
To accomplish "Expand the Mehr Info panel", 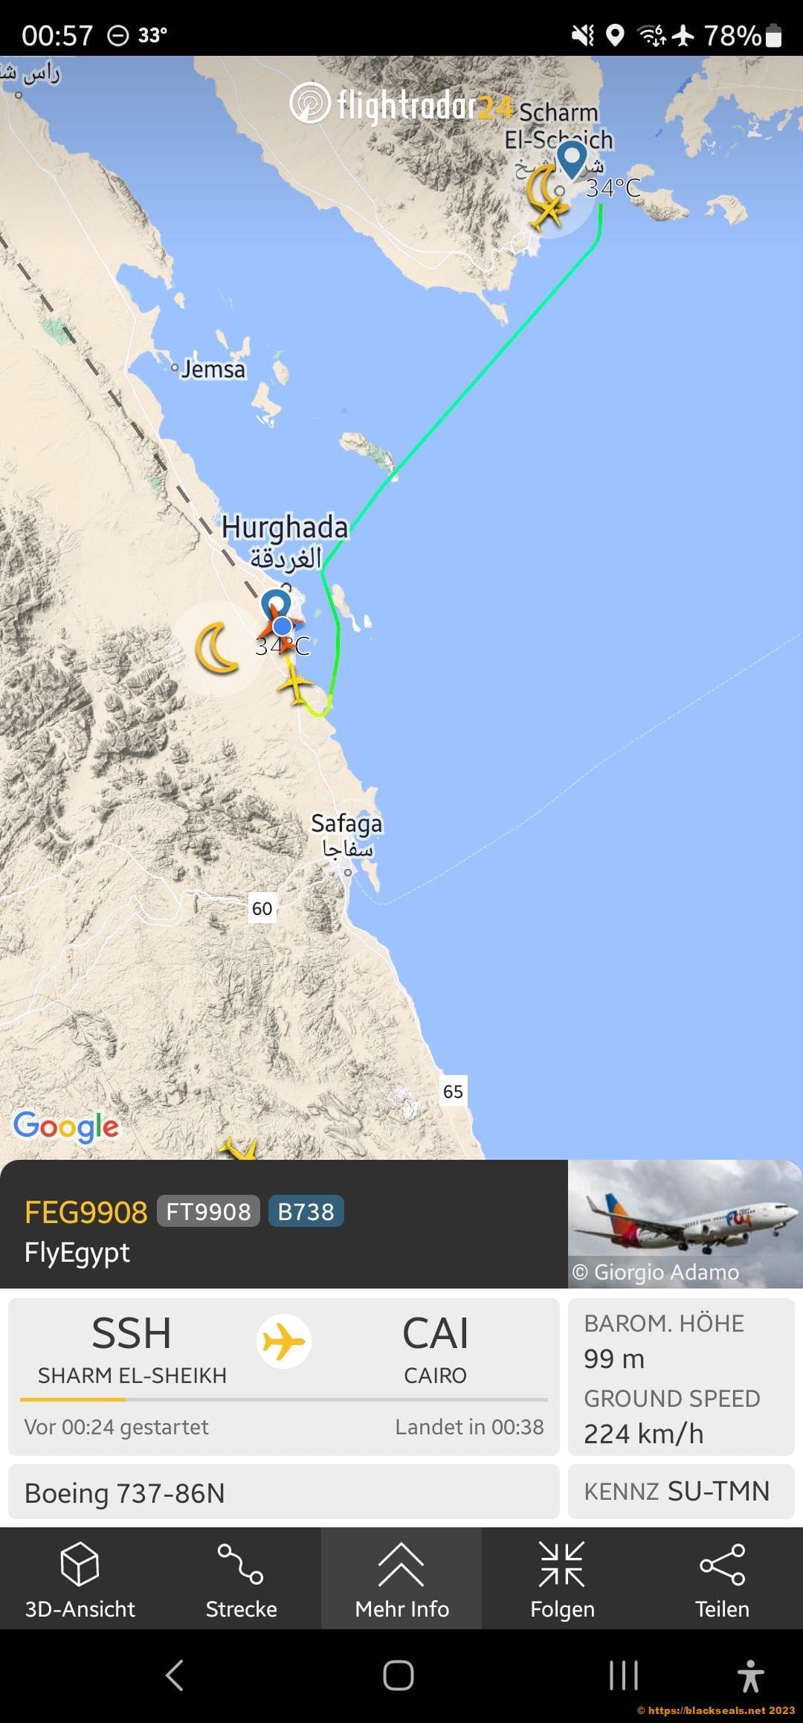I will [x=401, y=1579].
